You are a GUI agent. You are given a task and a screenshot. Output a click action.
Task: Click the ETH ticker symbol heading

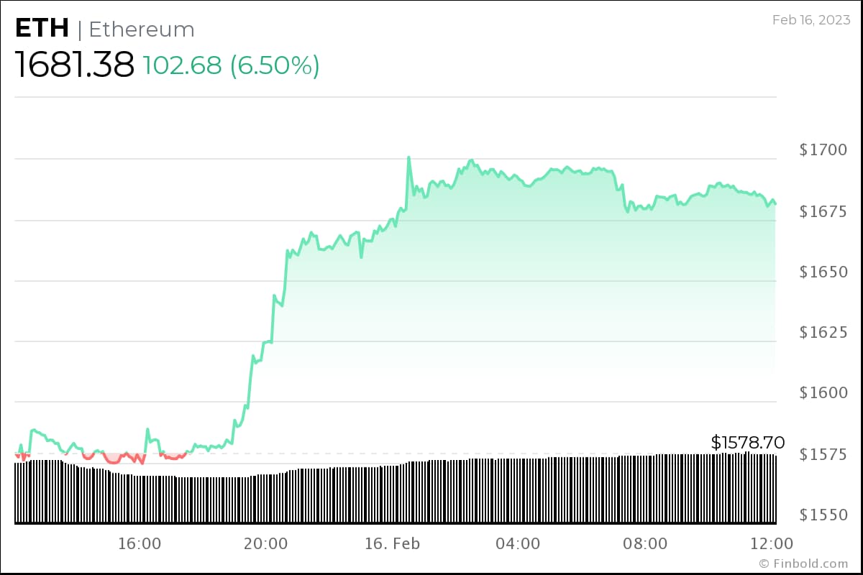click(42, 29)
